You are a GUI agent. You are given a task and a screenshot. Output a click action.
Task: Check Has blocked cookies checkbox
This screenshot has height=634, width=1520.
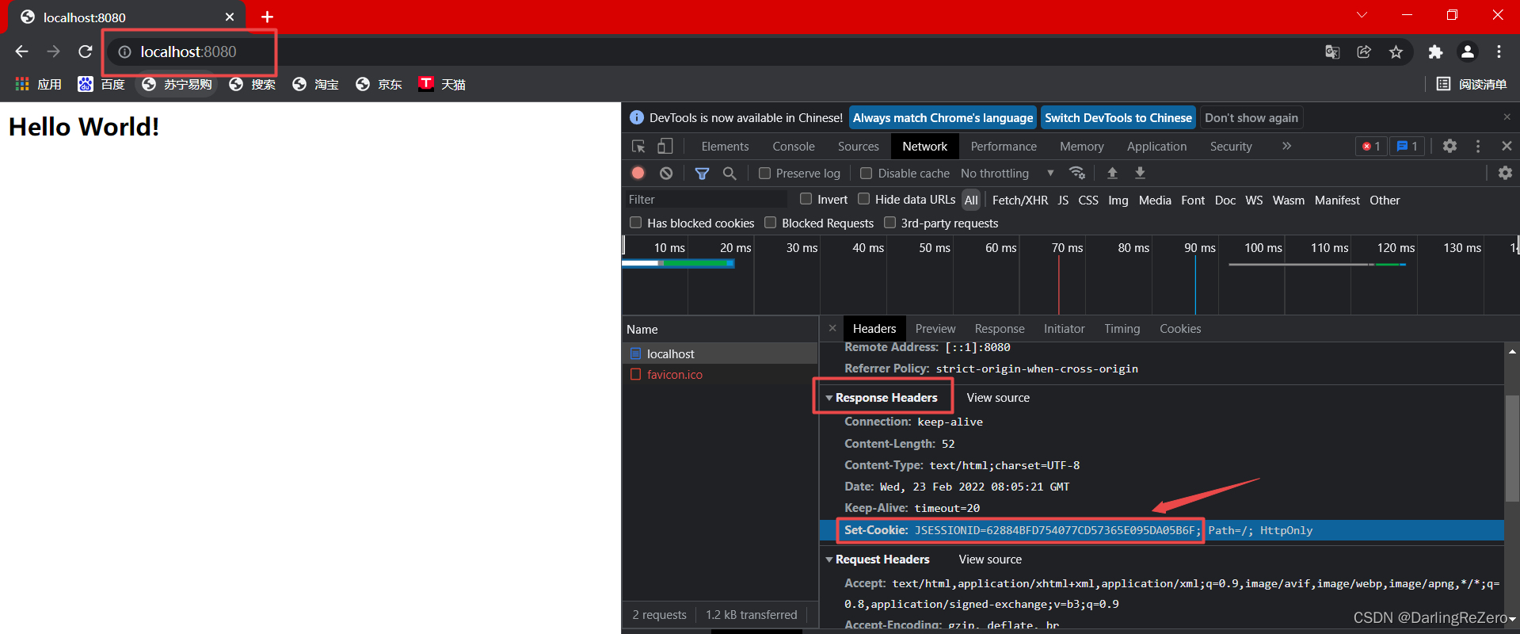[635, 223]
